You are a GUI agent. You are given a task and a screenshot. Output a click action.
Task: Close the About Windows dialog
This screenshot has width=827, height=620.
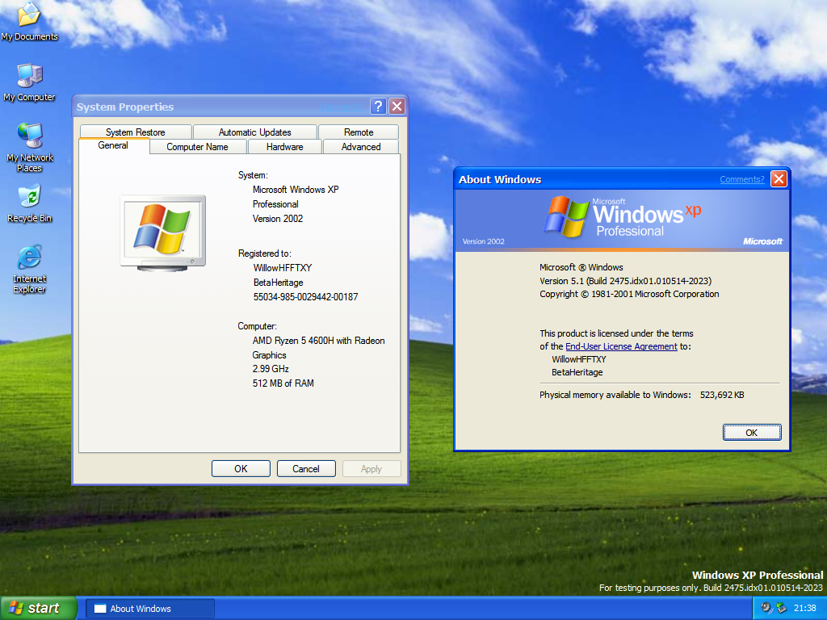tap(779, 179)
